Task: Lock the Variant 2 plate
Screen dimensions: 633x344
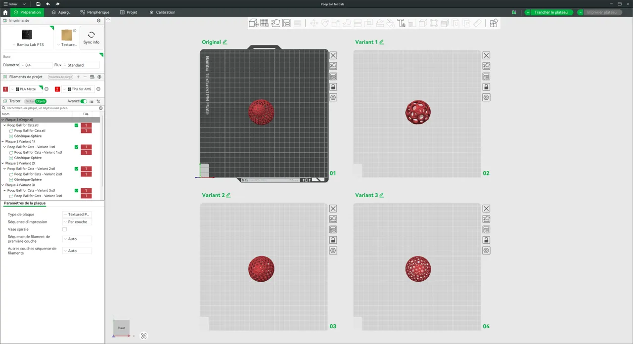Action: click(333, 240)
